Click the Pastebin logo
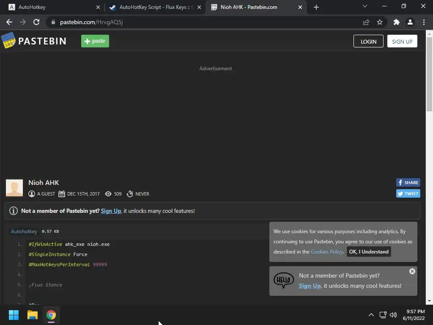Viewport: 433px width, 325px height. pos(34,41)
